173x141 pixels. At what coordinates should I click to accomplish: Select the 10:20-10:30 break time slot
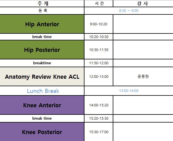(99, 37)
